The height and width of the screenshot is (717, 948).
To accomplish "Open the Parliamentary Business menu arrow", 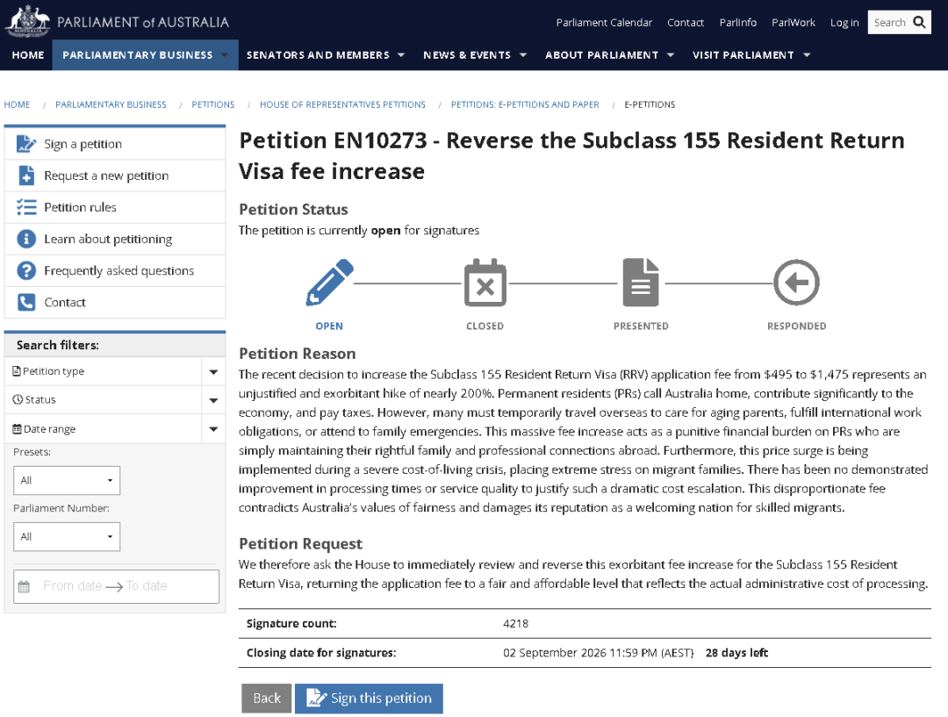I will tap(225, 55).
